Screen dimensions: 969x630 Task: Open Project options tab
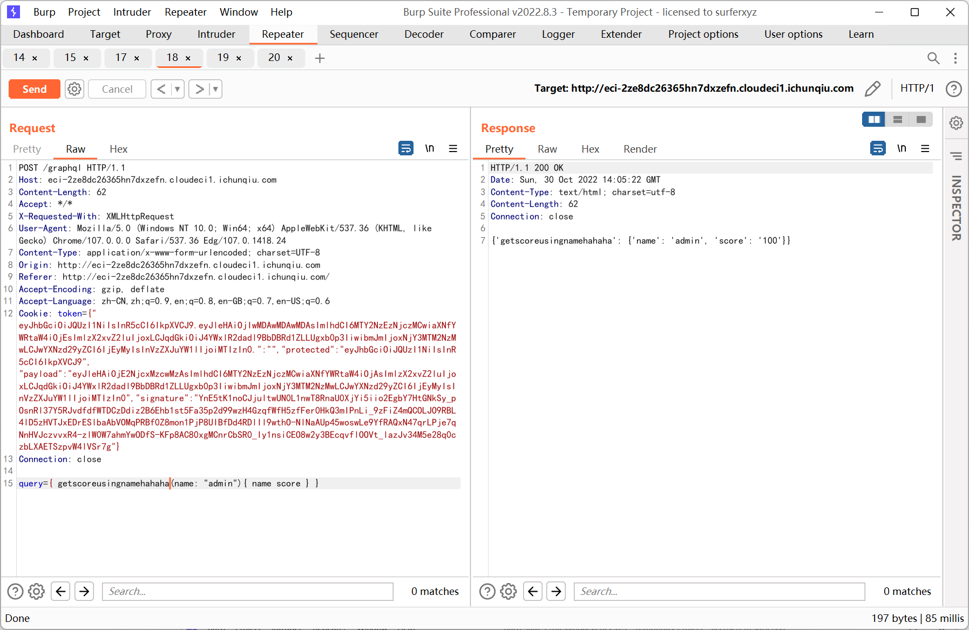point(703,34)
